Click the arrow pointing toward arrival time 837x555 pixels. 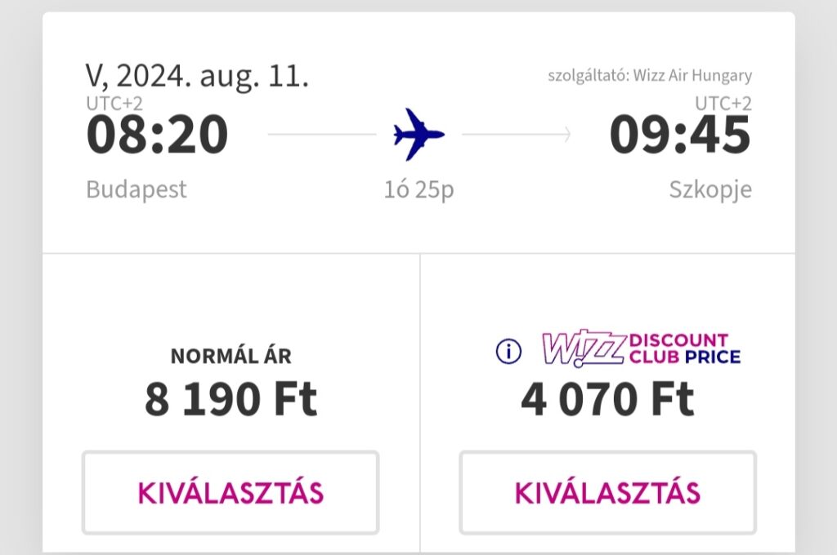click(x=517, y=135)
